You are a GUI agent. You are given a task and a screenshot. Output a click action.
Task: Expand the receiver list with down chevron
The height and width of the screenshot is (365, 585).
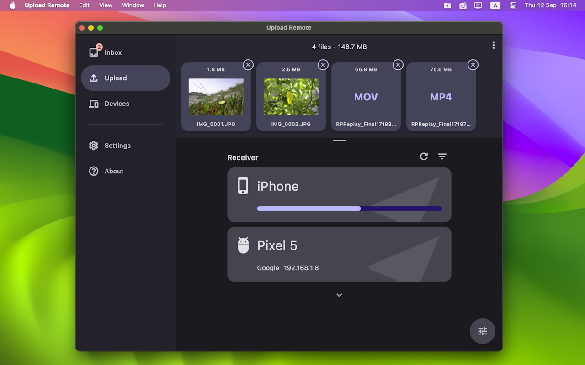[339, 295]
